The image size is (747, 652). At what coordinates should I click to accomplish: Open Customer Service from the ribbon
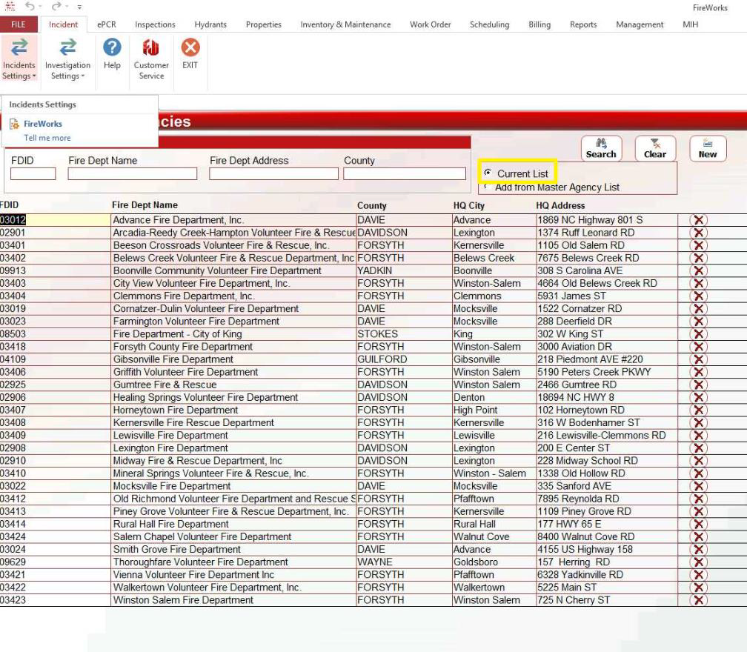(x=151, y=60)
